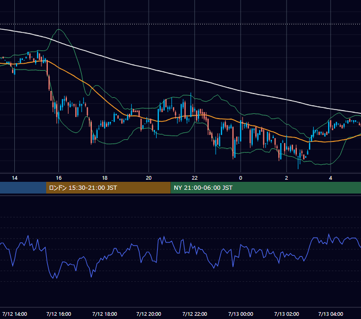Click the 22 hour axis label
Image resolution: width=361 pixels, height=319 pixels.
click(x=195, y=178)
